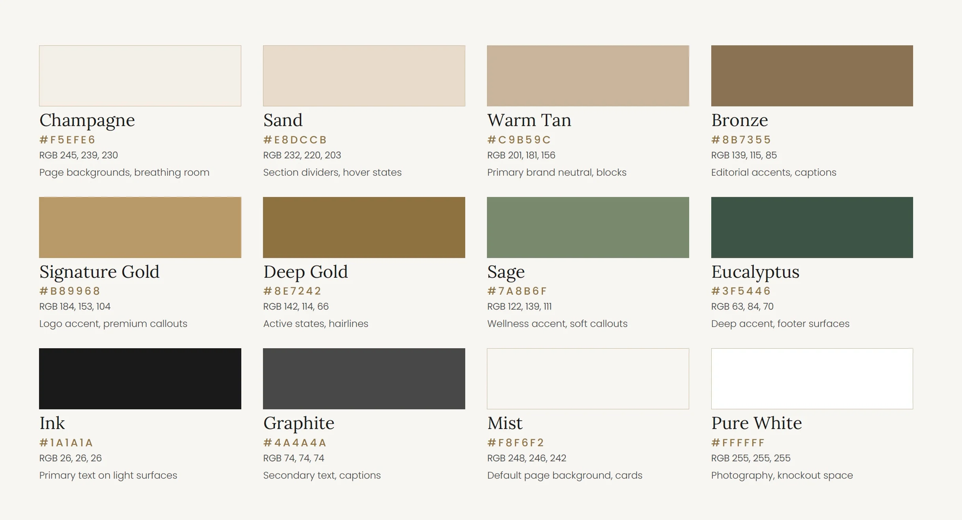Click the Warm Tan heading
Viewport: 962px width, 520px height.
click(529, 120)
